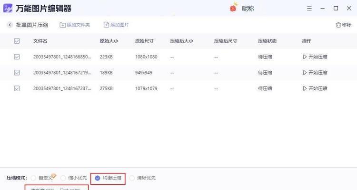Click the 昵称 username text

tap(248, 9)
